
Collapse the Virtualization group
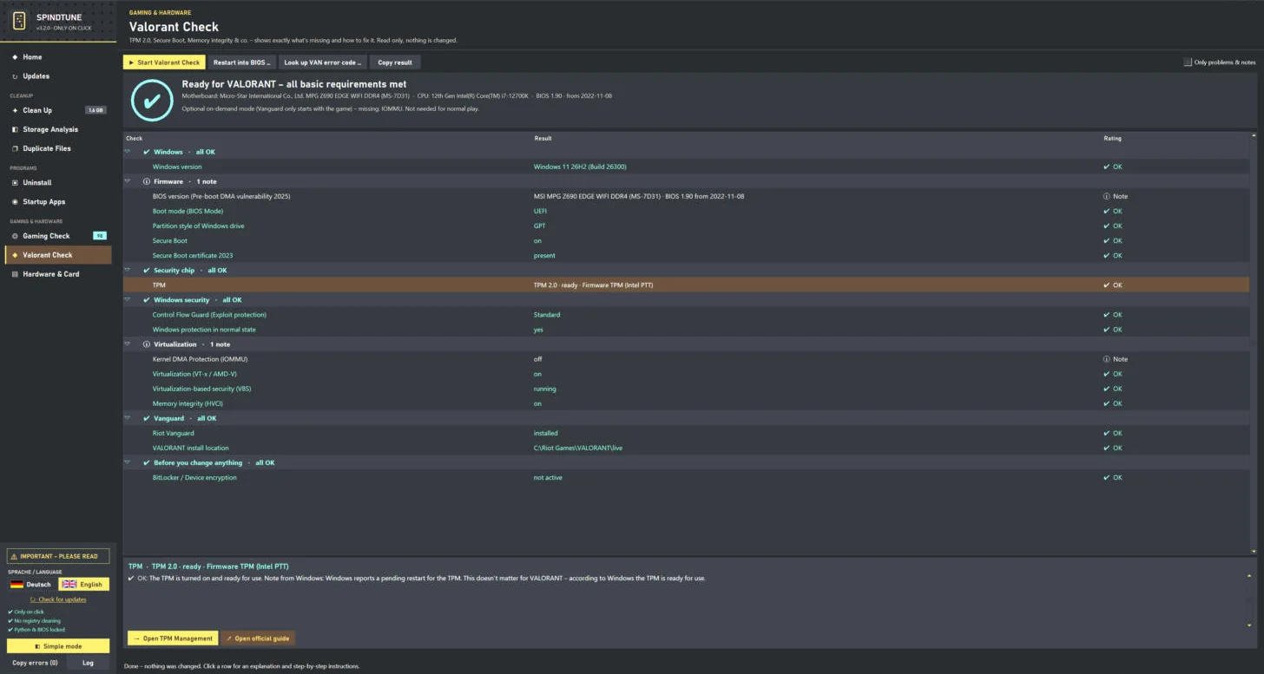(127, 344)
